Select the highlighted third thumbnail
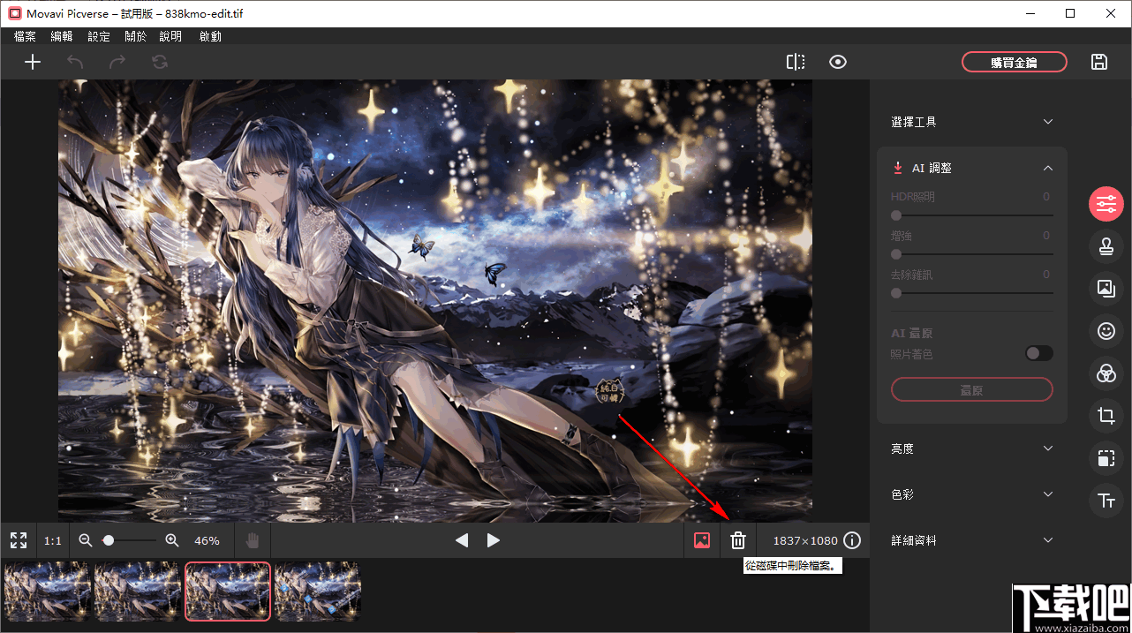This screenshot has height=633, width=1132. click(x=228, y=591)
